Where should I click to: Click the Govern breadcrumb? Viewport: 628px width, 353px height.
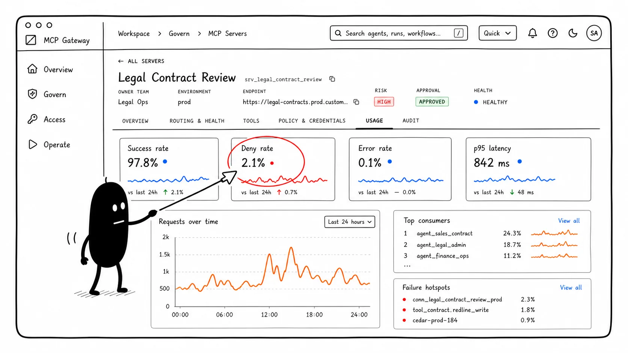tap(179, 34)
